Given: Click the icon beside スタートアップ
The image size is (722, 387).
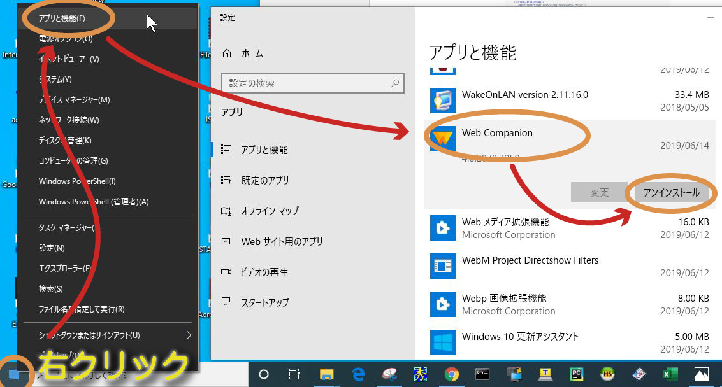Looking at the screenshot, I should 226,302.
